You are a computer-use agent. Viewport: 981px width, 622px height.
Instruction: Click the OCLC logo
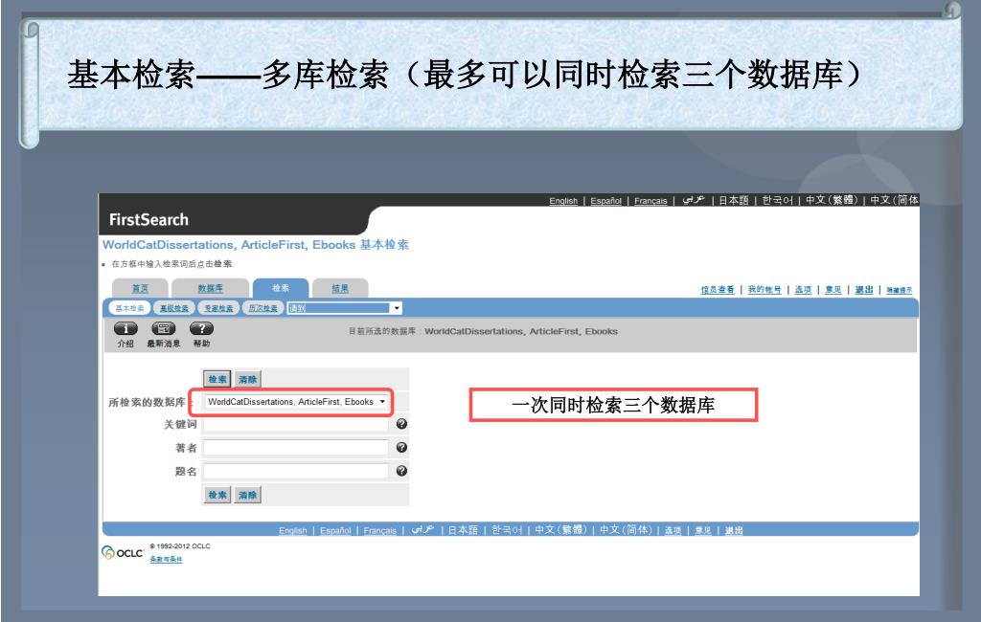coord(123,552)
